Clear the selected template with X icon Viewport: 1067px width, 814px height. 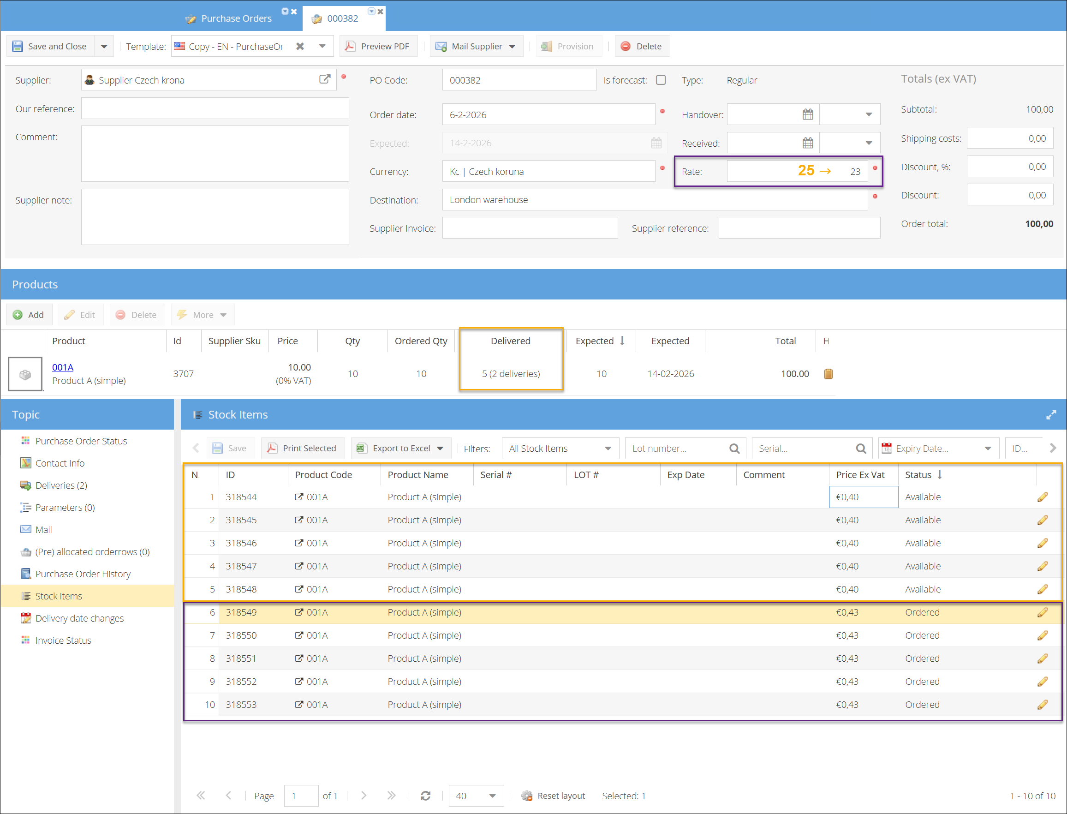300,47
